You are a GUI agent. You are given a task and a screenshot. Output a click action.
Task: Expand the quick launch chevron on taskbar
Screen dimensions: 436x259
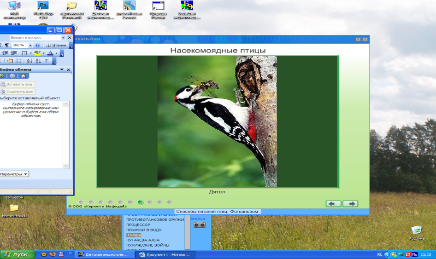coord(70,253)
